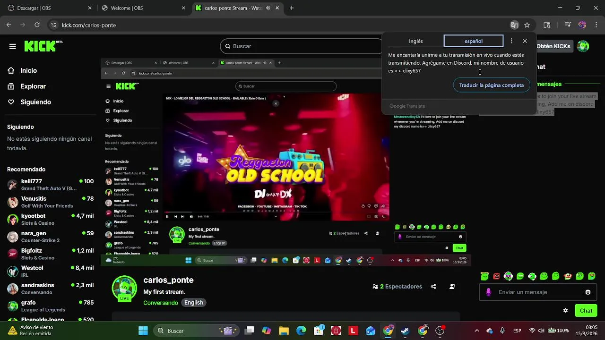Click the English language tag
605x340 pixels.
click(194, 303)
